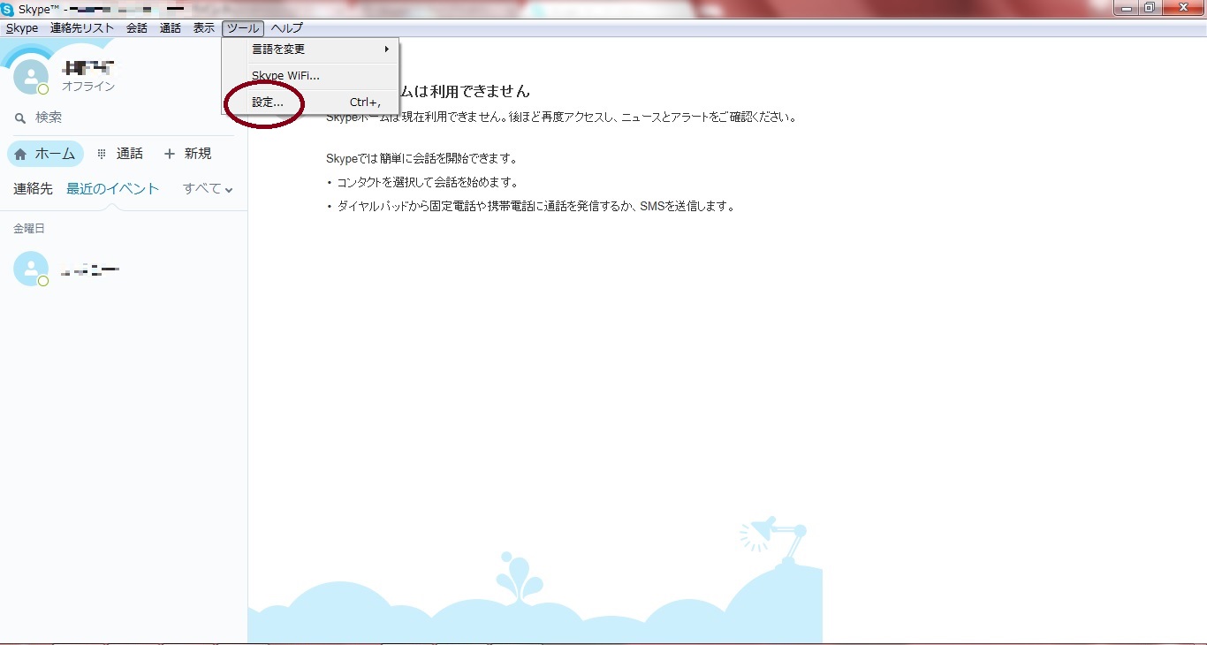Screen dimensions: 1207x645
Task: Minimize the Skype window
Action: coord(1127,8)
